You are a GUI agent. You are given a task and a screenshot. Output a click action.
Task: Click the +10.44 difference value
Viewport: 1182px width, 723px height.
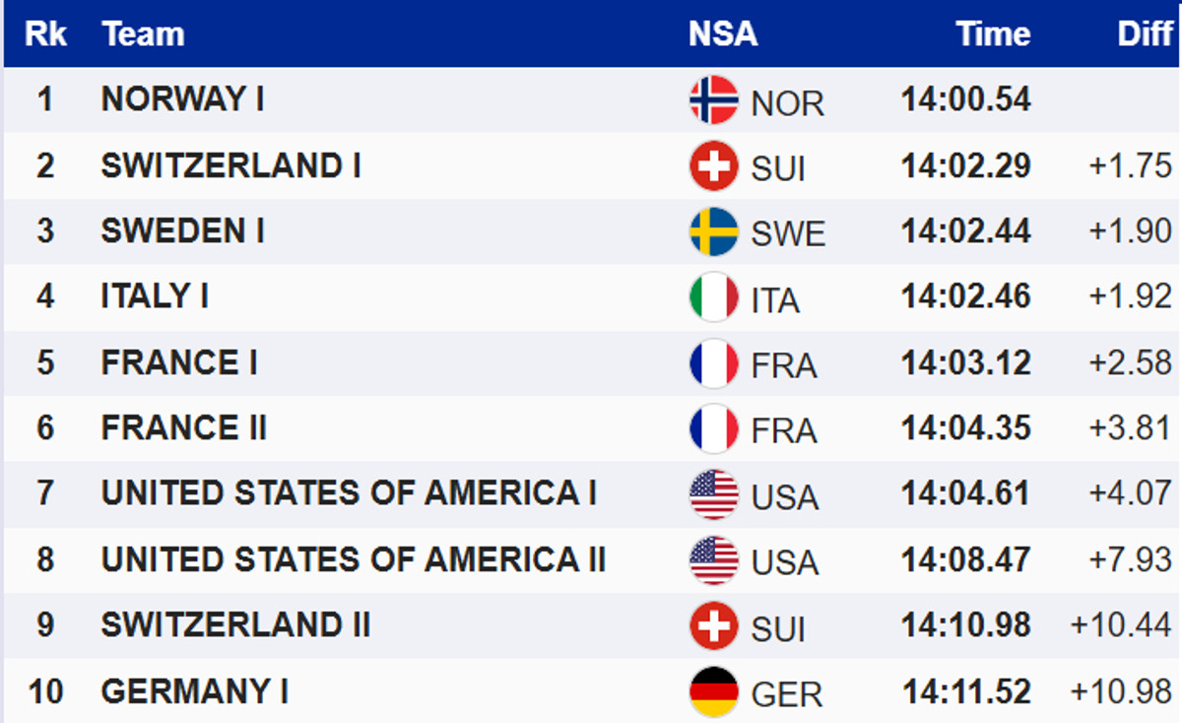tap(1121, 625)
